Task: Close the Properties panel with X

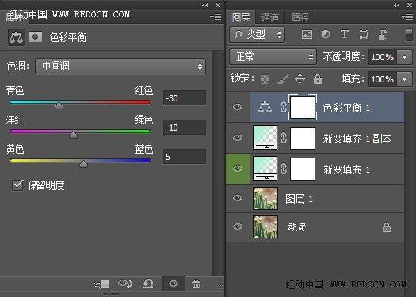Action: (218, 5)
